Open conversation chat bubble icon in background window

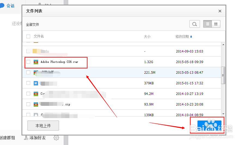[2, 6]
